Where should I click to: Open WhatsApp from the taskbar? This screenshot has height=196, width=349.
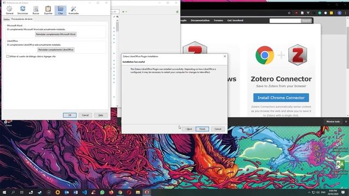(x=102, y=192)
